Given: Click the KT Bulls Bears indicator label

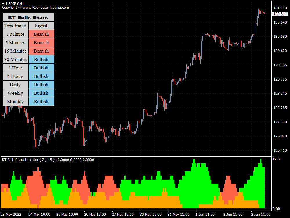Looking at the screenshot, I should point(48,160).
